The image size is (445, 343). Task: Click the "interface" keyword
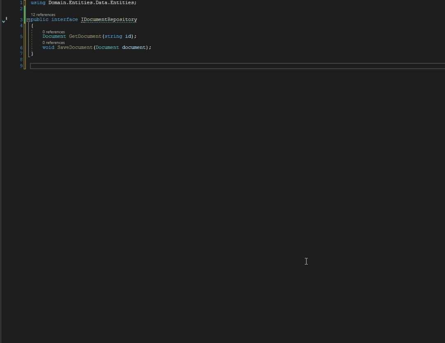tap(65, 19)
